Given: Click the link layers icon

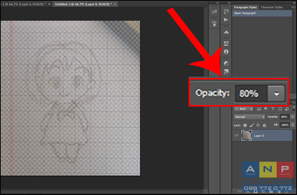Looking at the screenshot, I should [239, 191].
